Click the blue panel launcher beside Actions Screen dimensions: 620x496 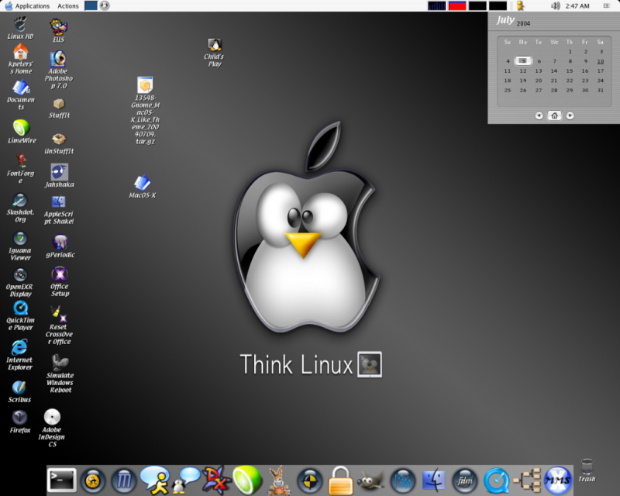pos(91,5)
